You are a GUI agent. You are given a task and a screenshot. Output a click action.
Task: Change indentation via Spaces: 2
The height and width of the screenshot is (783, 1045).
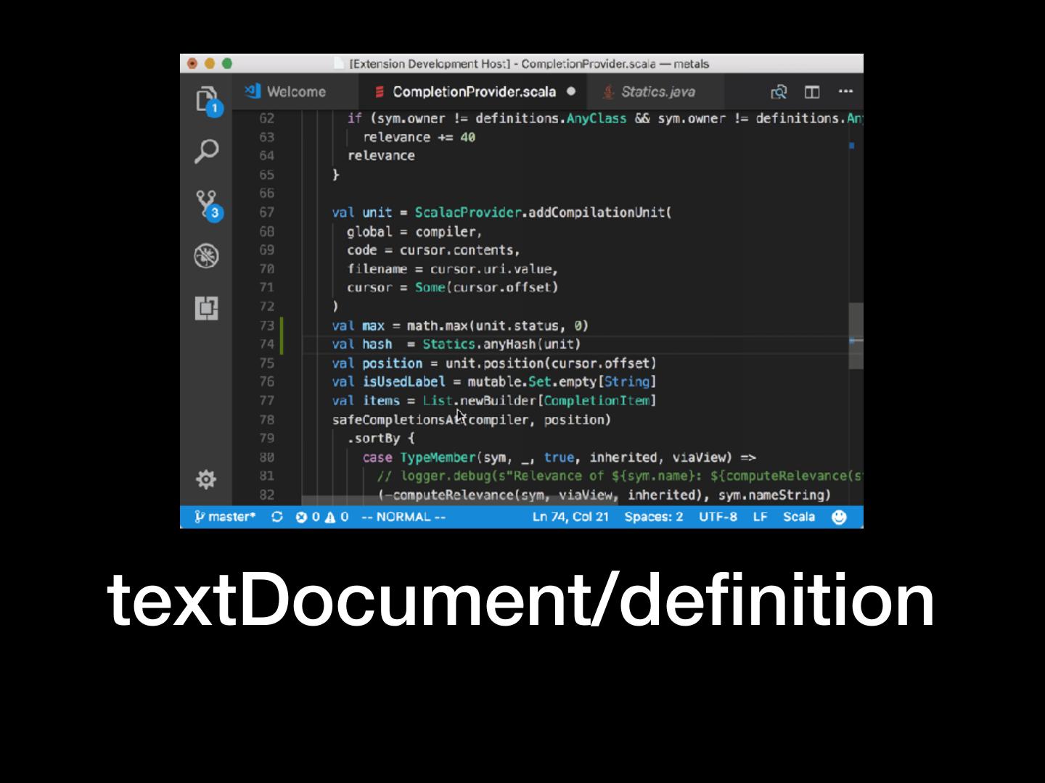pyautogui.click(x=654, y=517)
